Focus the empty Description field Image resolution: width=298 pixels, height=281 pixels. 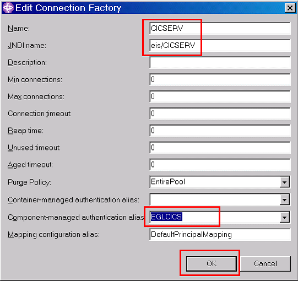[x=220, y=62]
